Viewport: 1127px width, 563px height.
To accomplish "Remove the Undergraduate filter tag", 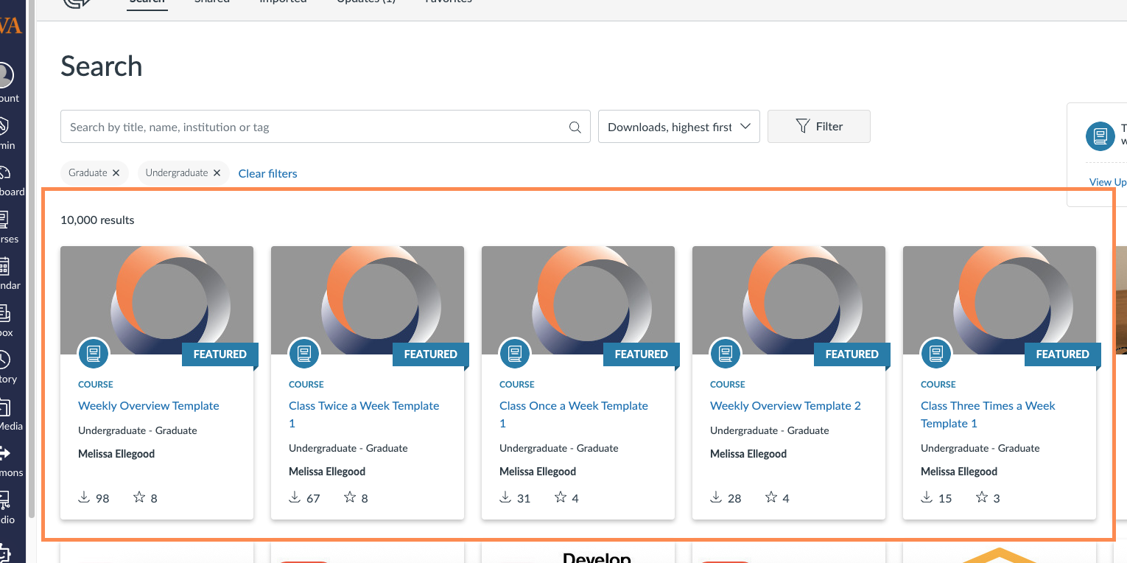I will (x=217, y=173).
